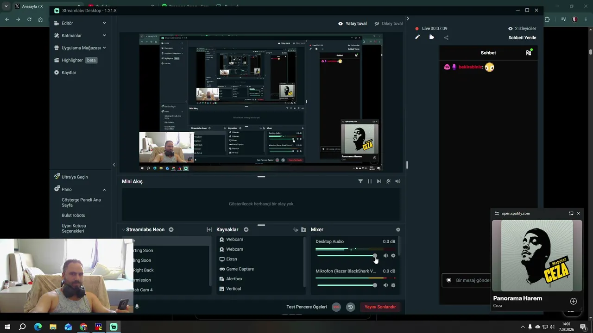Start recording with REC button

(336, 307)
